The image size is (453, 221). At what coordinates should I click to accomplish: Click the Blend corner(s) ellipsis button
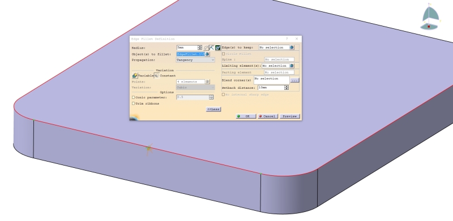click(x=294, y=80)
